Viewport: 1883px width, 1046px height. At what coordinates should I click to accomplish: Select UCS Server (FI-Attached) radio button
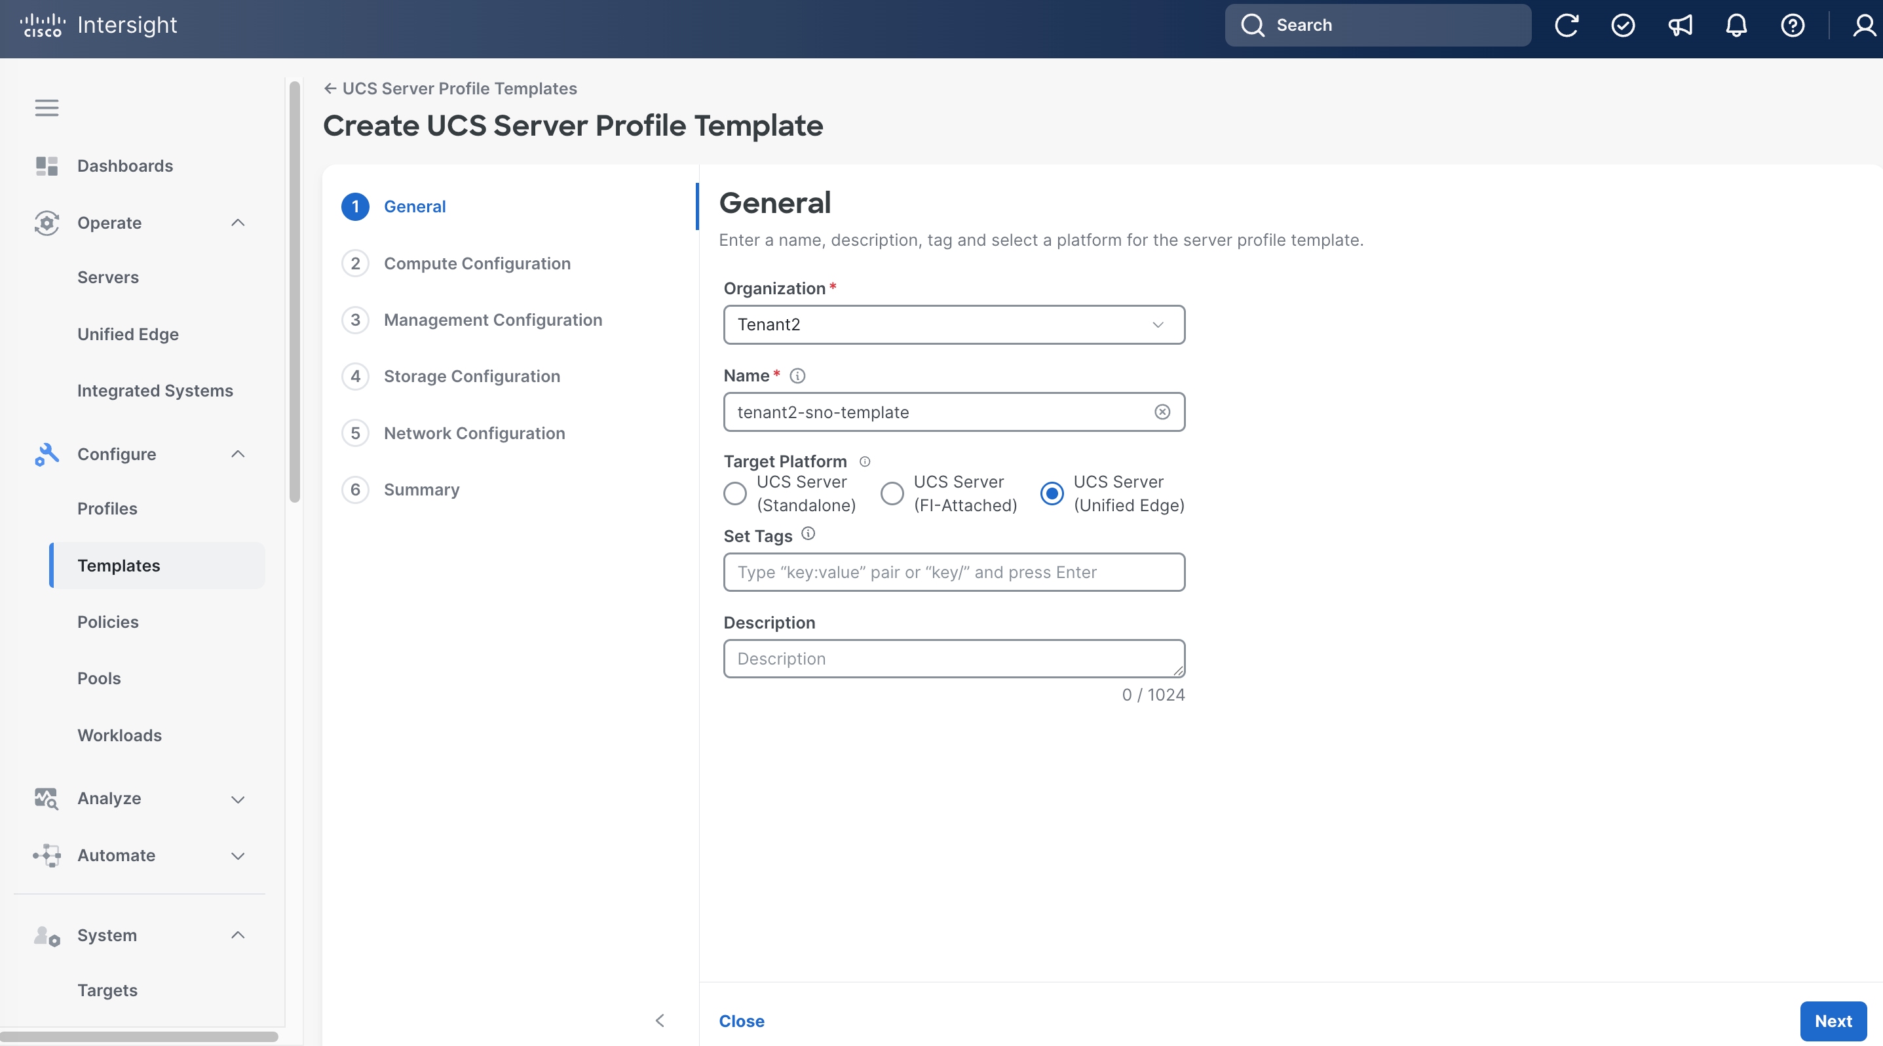pyautogui.click(x=892, y=494)
